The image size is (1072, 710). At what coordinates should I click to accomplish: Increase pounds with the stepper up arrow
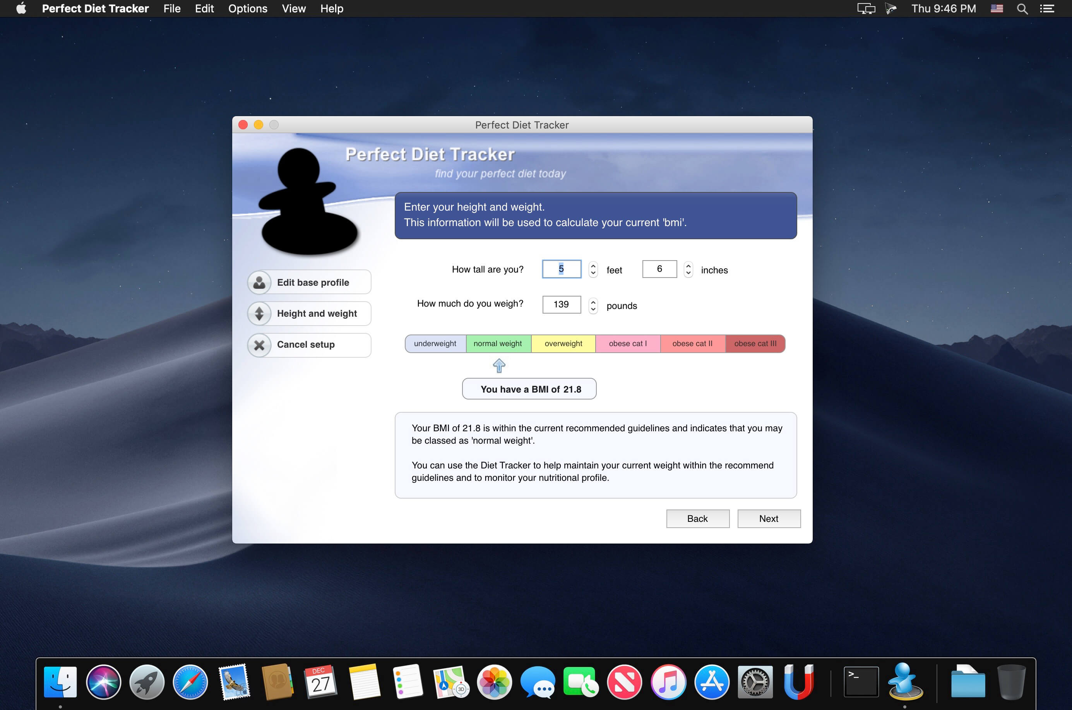point(593,302)
